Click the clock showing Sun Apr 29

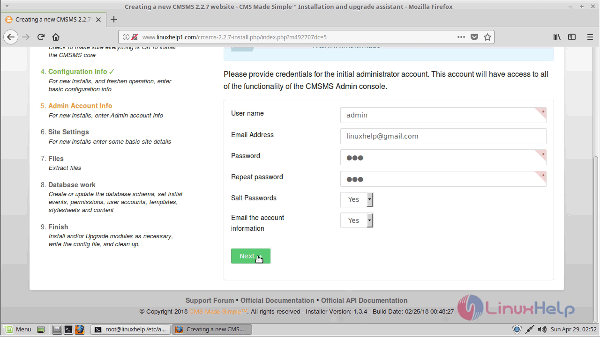coord(573,329)
